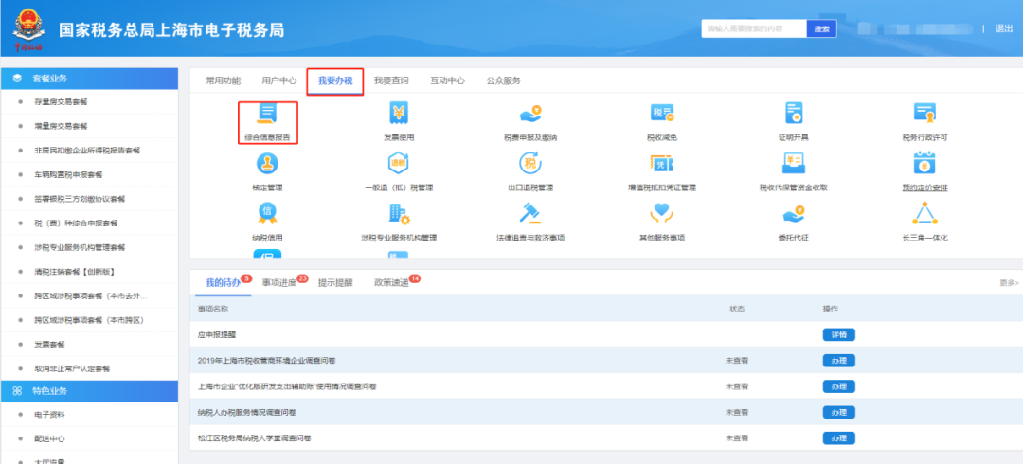Open 跨区域涉税事项套餐（本市跨区）

pyautogui.click(x=89, y=320)
